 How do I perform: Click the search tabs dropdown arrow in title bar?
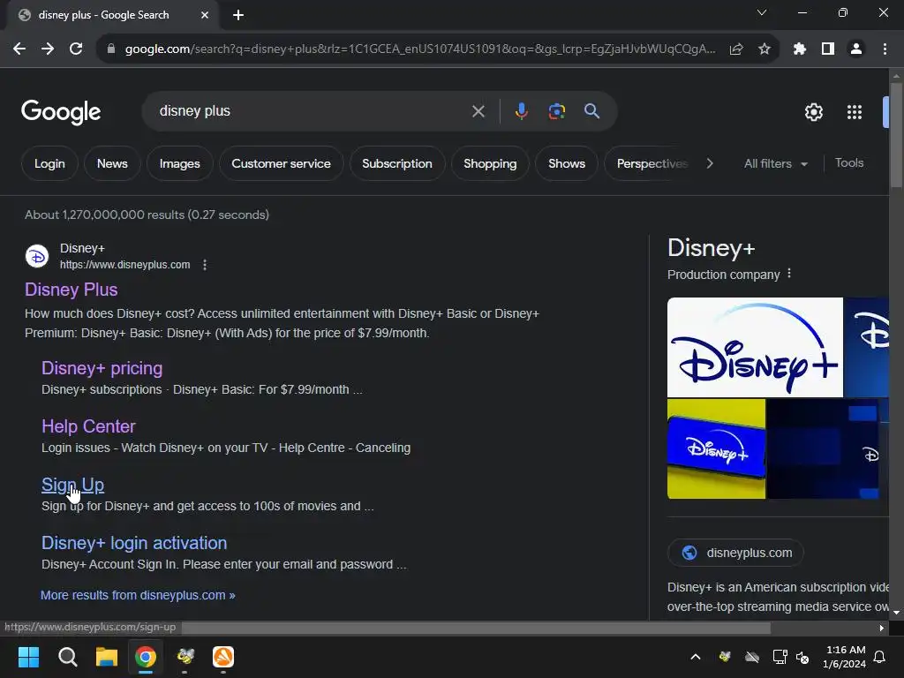[762, 12]
